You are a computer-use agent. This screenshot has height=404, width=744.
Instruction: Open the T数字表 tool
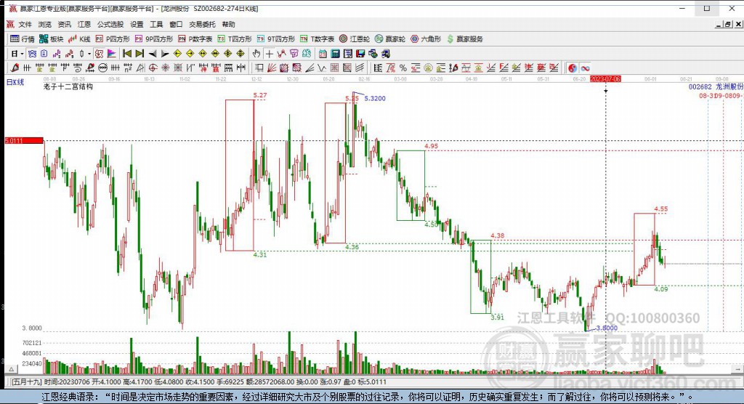pyautogui.click(x=317, y=39)
